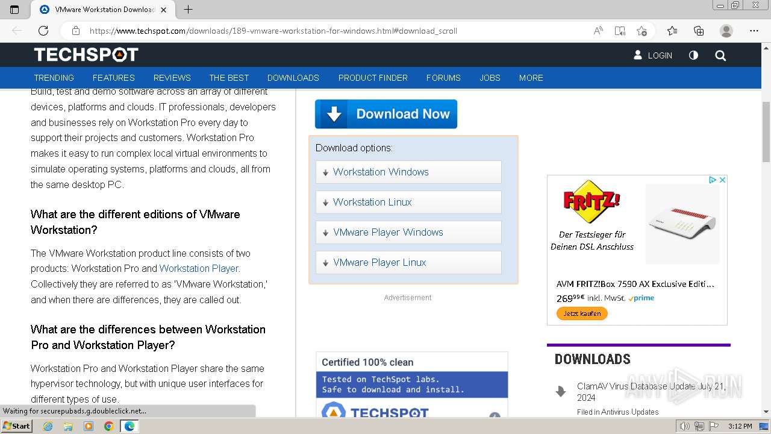Open the Collections icon

coord(699,31)
